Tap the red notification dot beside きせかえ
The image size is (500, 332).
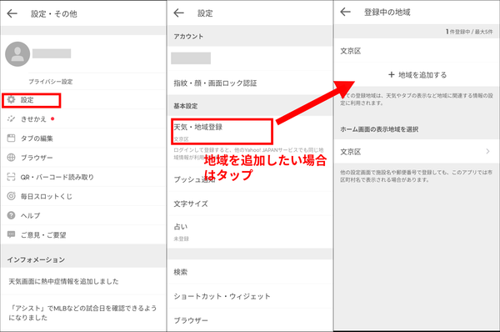tap(52, 118)
